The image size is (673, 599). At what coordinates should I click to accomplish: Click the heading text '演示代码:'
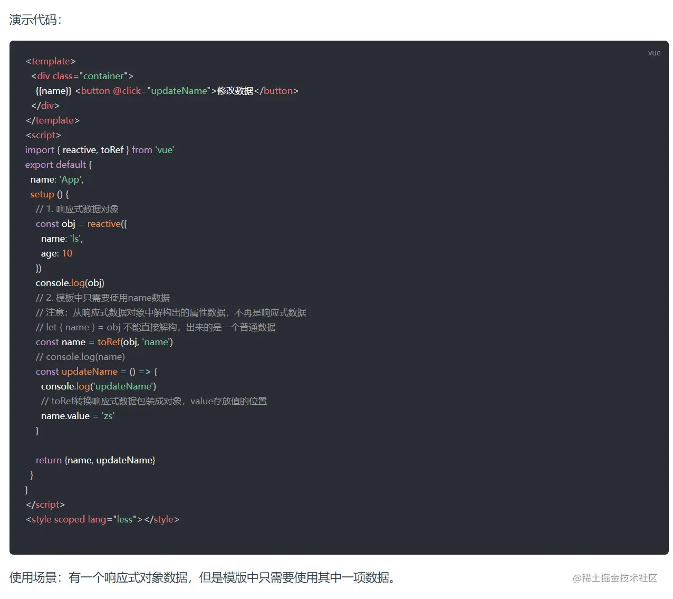click(x=35, y=20)
